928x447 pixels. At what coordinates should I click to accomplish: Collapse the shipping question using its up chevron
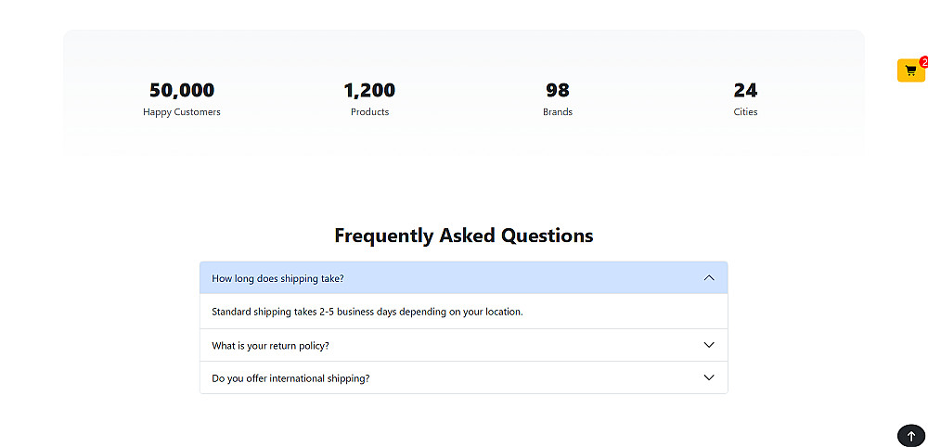pyautogui.click(x=709, y=278)
